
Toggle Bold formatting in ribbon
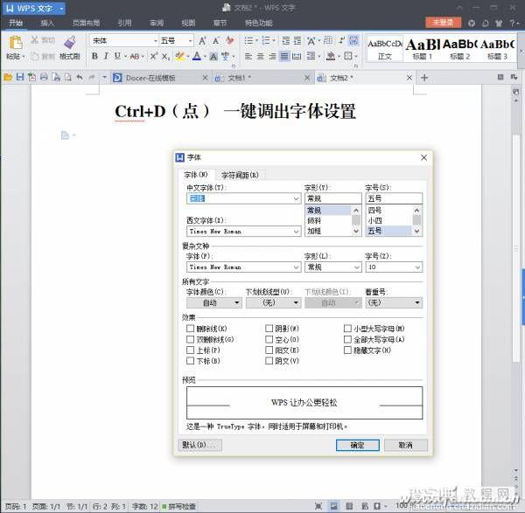(94, 56)
